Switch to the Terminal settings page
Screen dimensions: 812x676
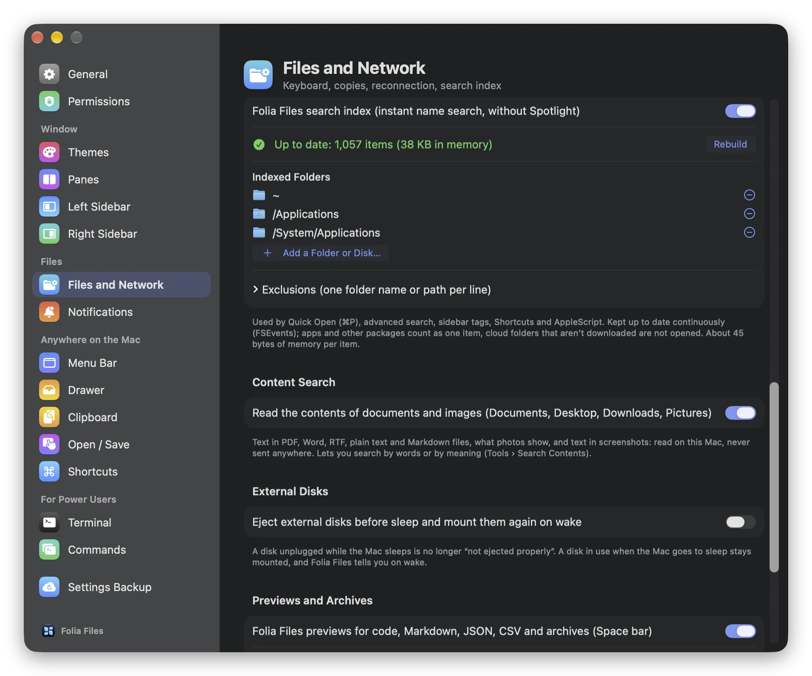tap(121, 523)
